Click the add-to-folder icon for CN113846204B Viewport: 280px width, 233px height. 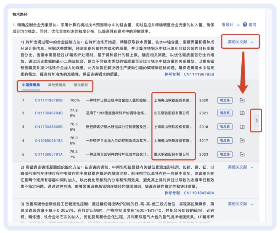(x=242, y=113)
